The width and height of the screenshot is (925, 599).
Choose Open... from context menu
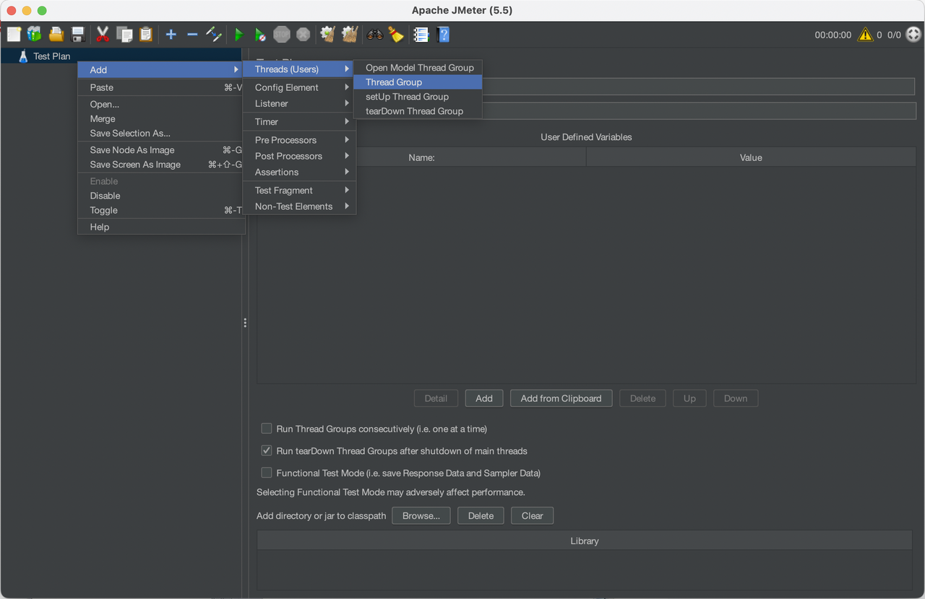[161, 104]
